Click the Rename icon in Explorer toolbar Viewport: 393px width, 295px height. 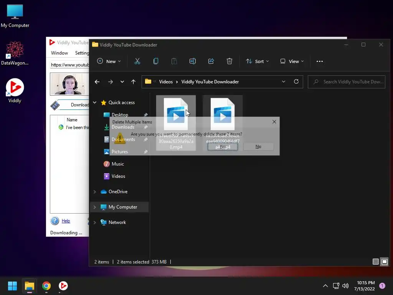coord(193,61)
